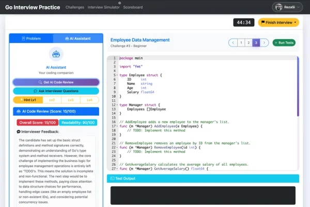310x207 pixels.
Task: Click the Overall Score 15/100 badge
Action: pos(38,123)
